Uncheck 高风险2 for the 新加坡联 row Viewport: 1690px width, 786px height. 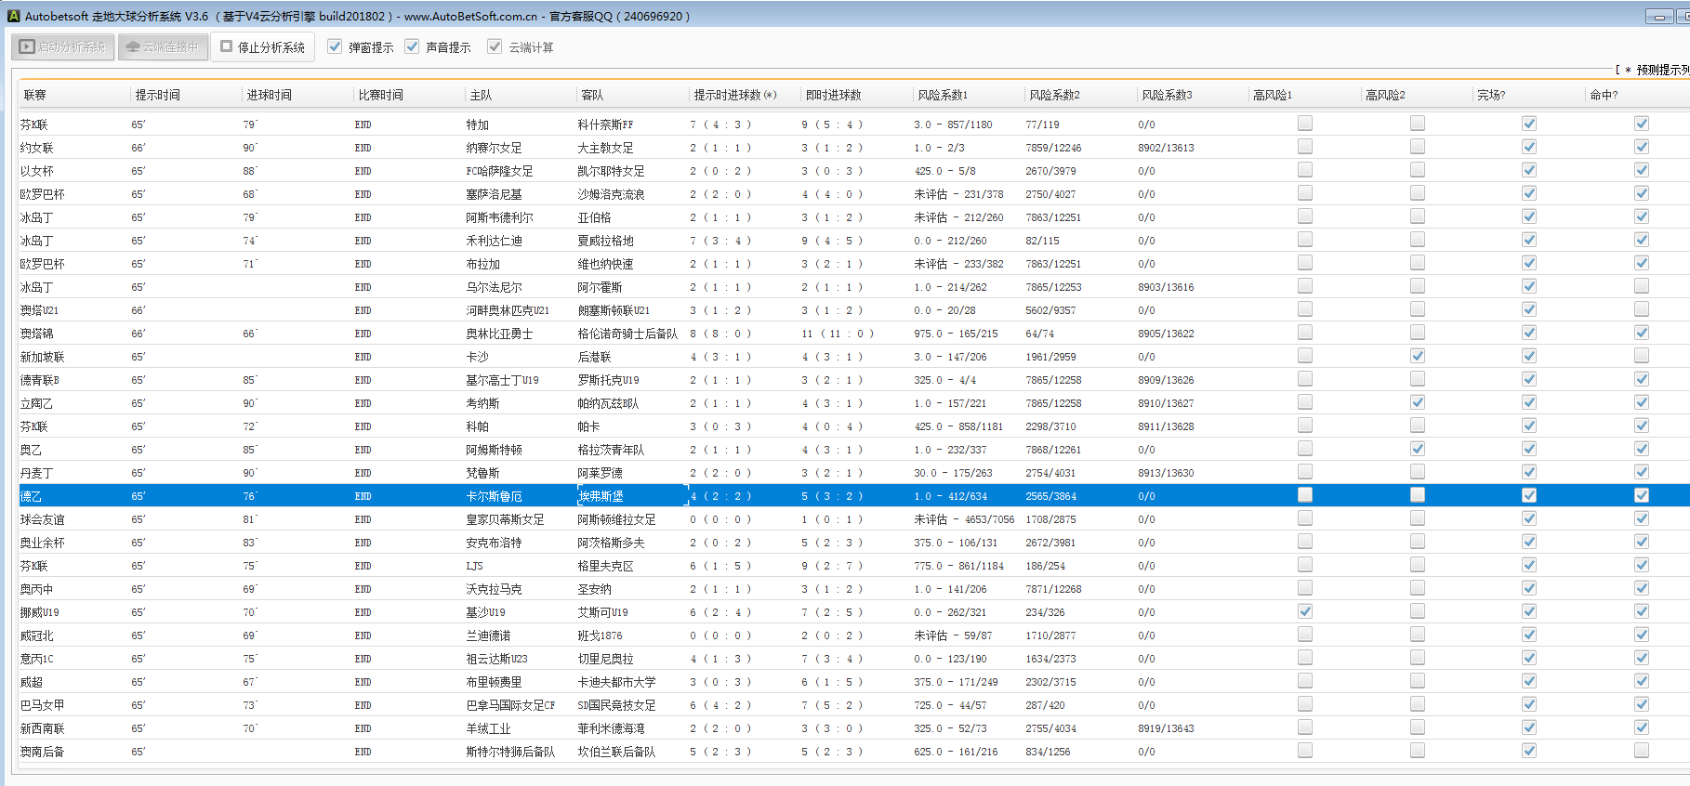click(x=1417, y=356)
